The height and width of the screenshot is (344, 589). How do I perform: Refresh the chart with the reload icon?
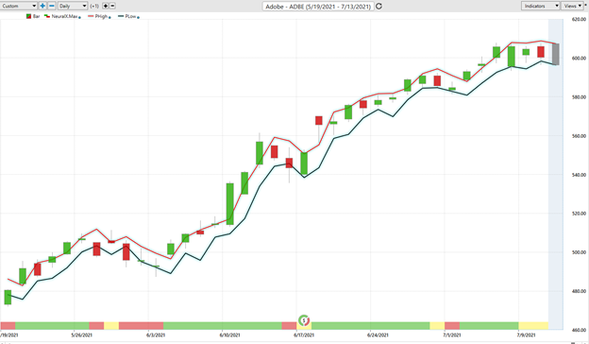click(x=379, y=7)
